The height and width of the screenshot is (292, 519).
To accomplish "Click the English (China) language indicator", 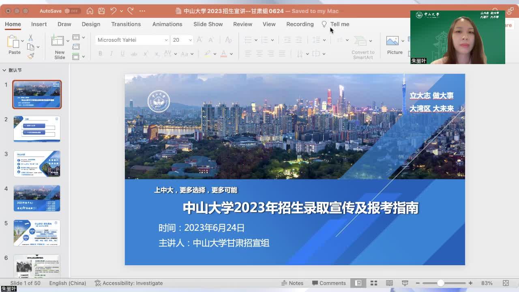I will (x=68, y=283).
